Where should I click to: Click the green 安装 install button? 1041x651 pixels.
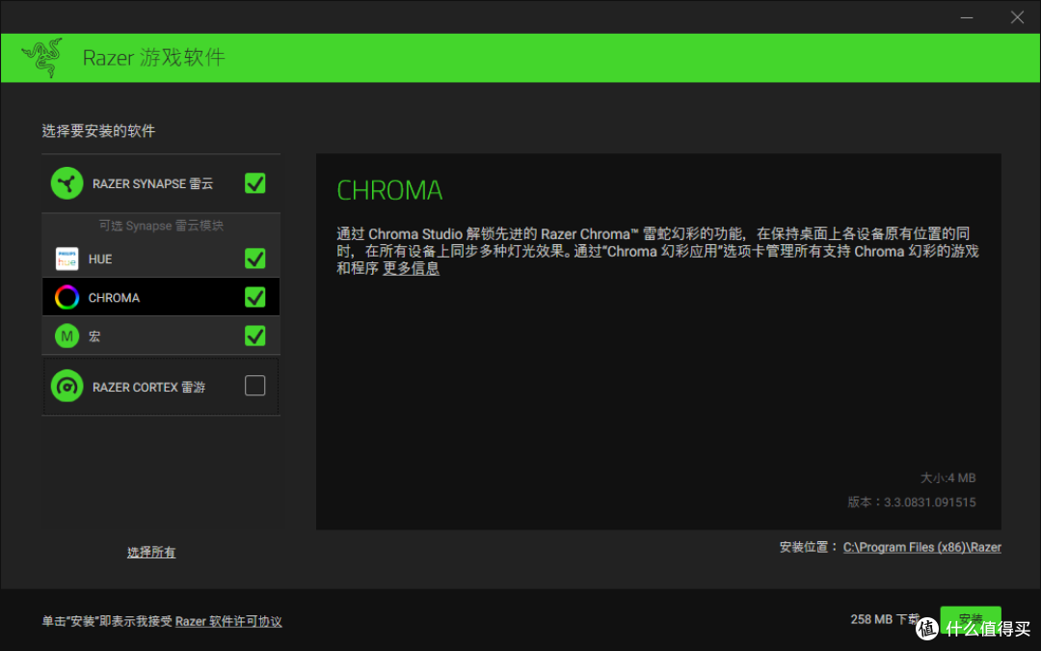click(971, 620)
